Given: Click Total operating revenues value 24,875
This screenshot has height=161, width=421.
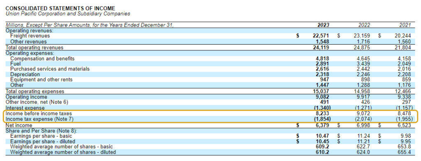Looking at the screenshot, I should click(x=362, y=48).
